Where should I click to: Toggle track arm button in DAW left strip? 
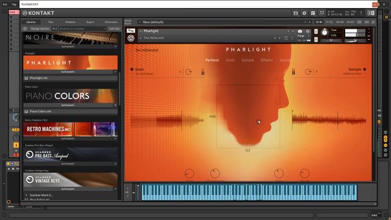pyautogui.click(x=16, y=155)
